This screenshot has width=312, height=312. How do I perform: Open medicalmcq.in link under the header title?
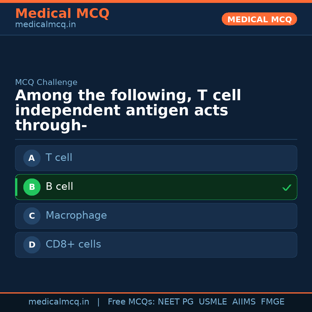click(x=45, y=25)
